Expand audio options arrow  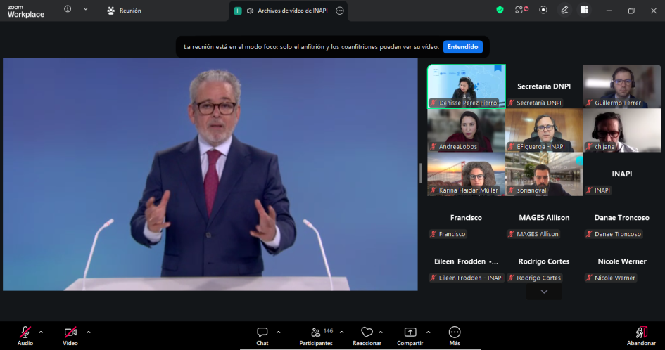click(x=41, y=332)
